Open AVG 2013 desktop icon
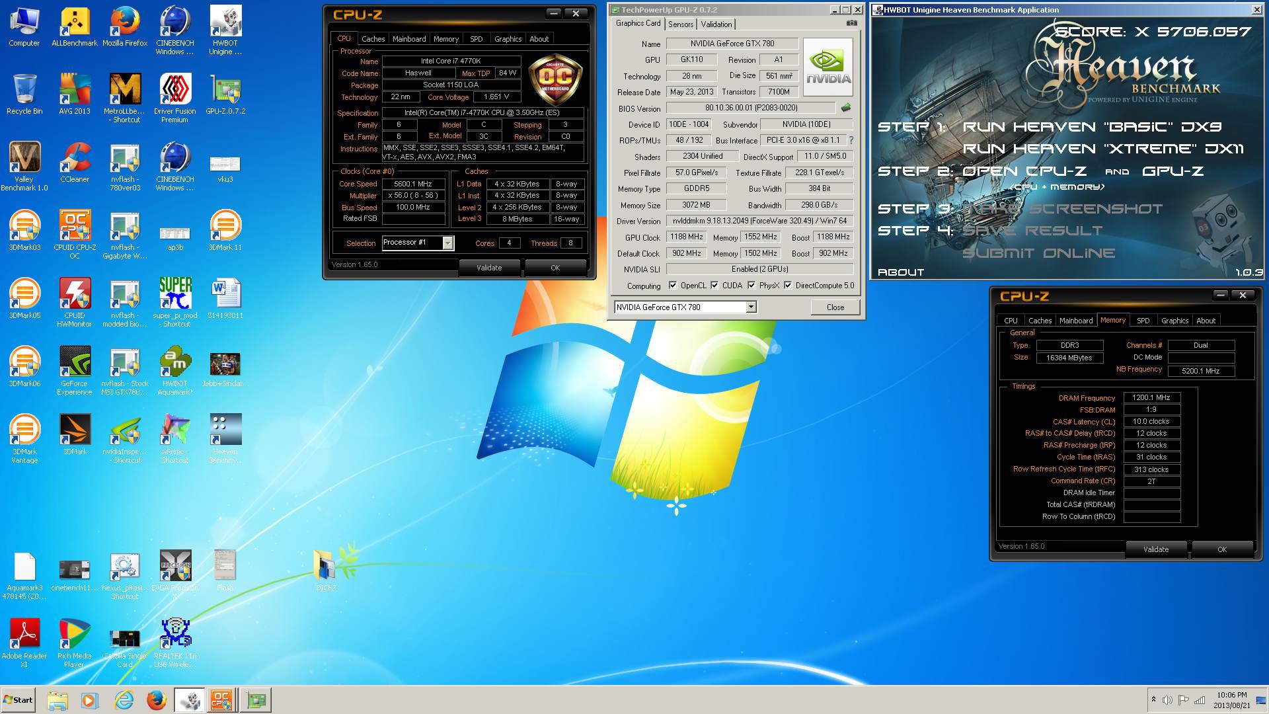 (x=75, y=95)
